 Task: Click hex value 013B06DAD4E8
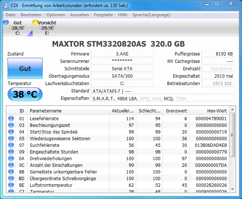click(x=211, y=145)
